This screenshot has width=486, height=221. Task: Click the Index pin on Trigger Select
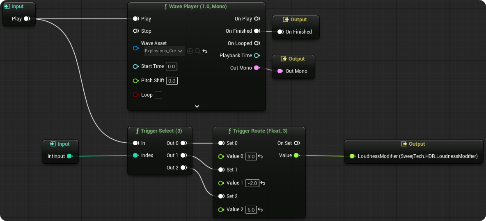pyautogui.click(x=136, y=155)
